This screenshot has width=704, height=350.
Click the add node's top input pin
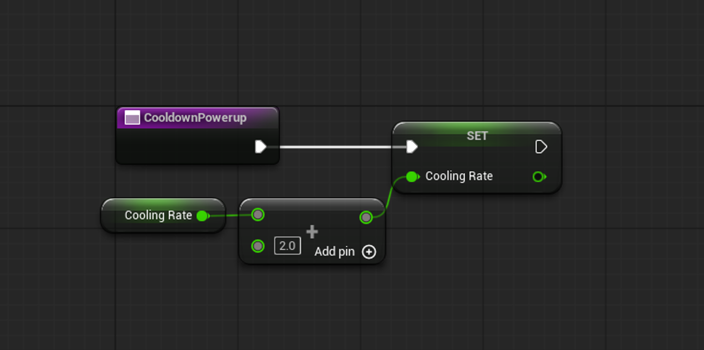pos(258,215)
